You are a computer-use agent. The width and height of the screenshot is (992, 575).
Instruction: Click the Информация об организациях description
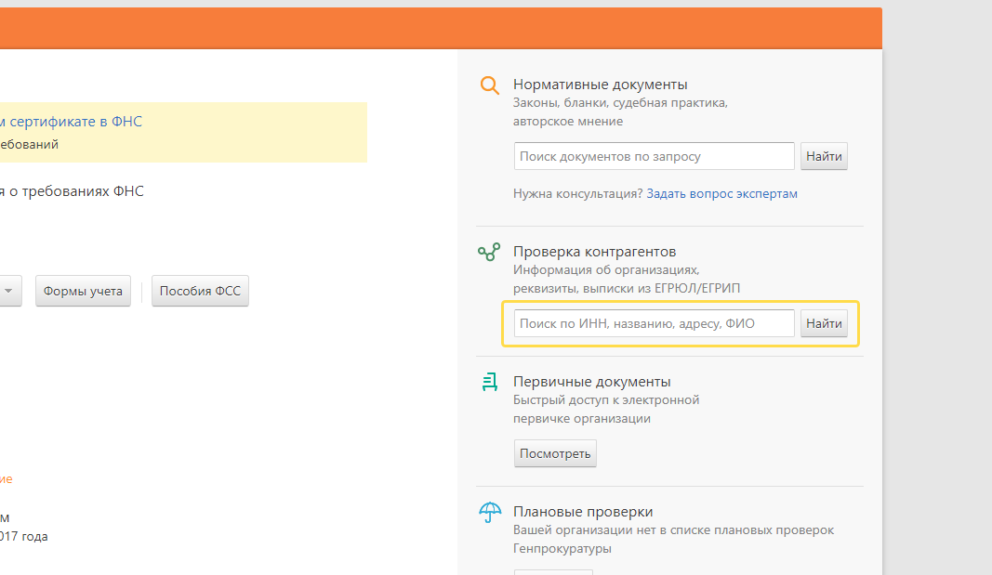pyautogui.click(x=606, y=269)
